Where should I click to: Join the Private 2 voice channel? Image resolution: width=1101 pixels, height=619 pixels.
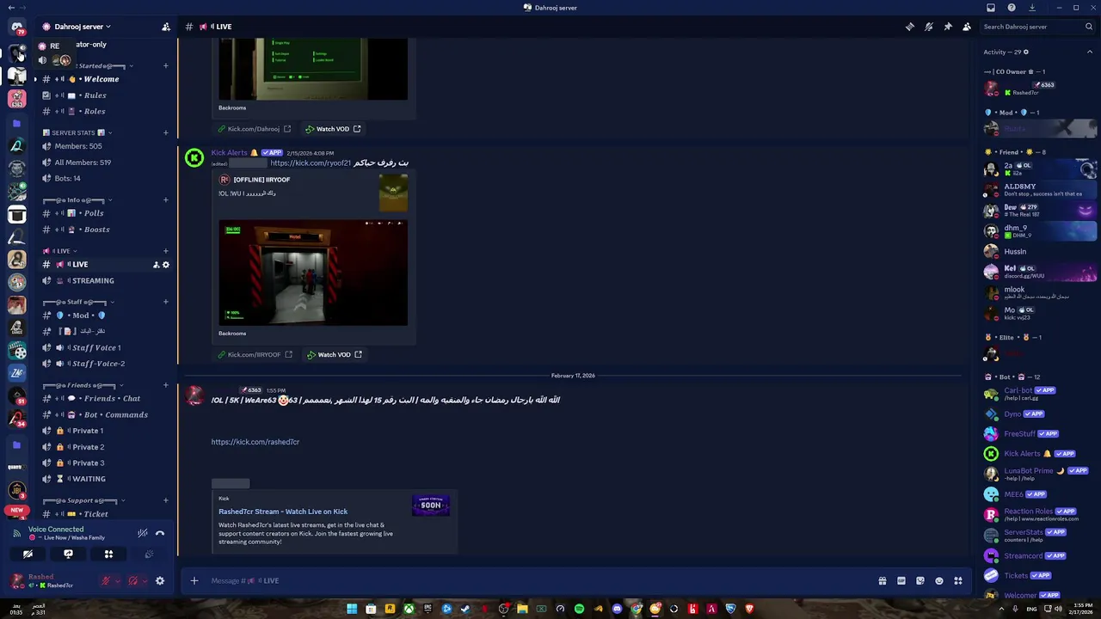pos(105,447)
